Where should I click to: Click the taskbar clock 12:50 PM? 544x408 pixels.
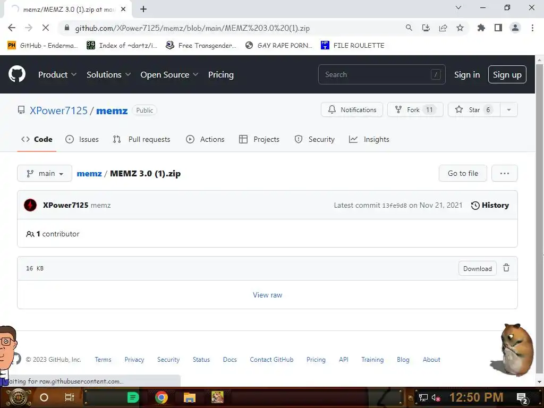click(x=476, y=397)
